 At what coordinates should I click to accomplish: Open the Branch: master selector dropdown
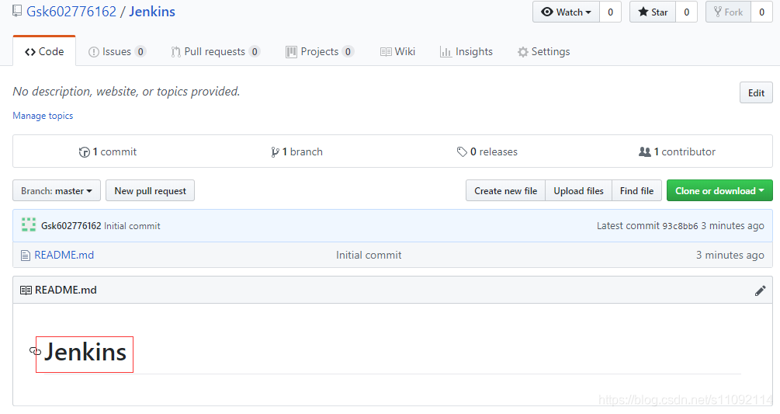click(x=57, y=190)
